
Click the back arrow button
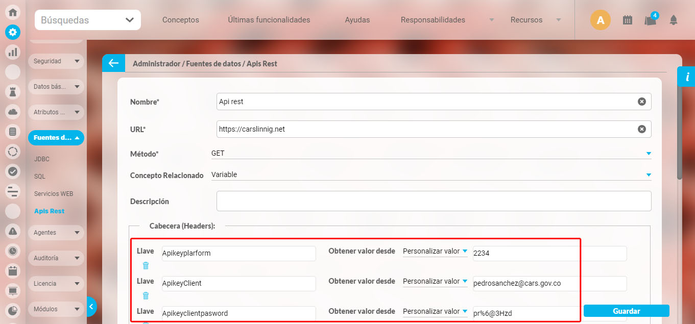click(113, 63)
